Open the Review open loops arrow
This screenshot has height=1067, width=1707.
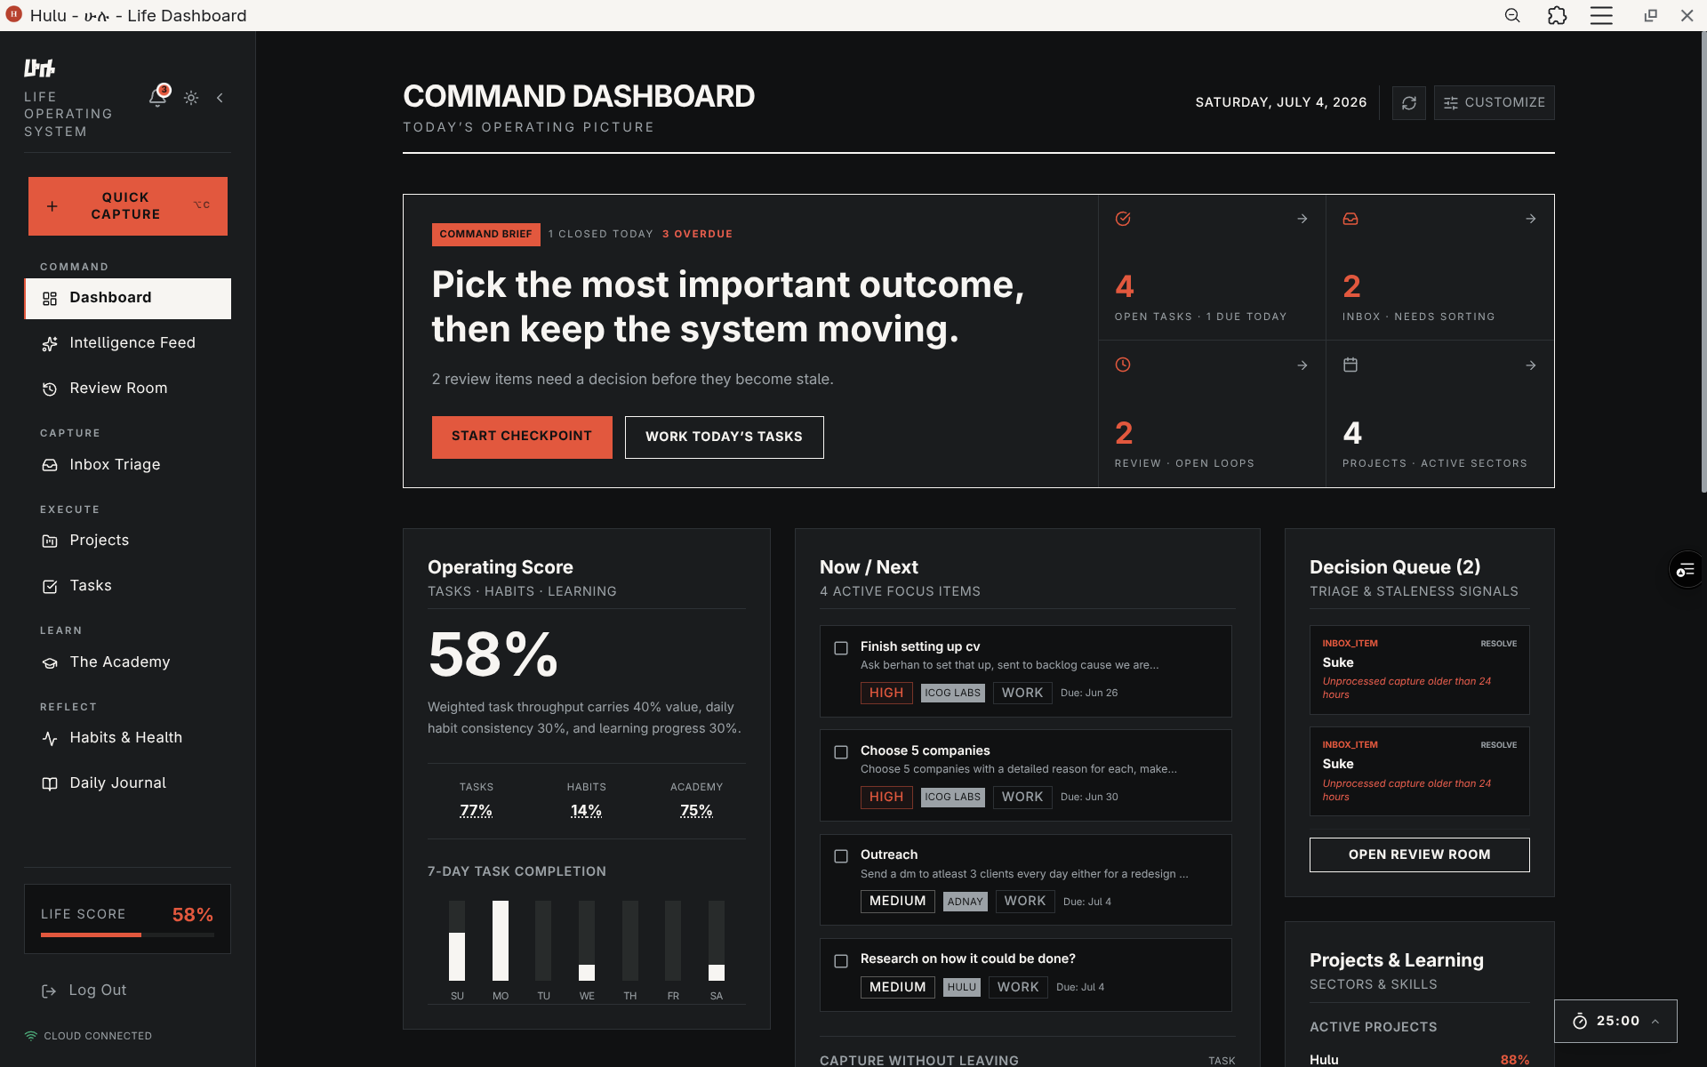pos(1302,365)
